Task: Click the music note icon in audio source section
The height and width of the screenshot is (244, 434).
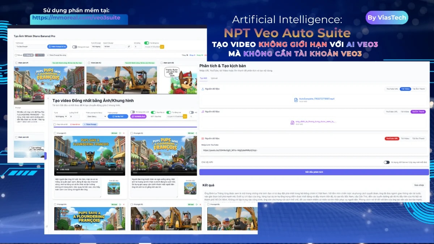Action: pos(203,111)
